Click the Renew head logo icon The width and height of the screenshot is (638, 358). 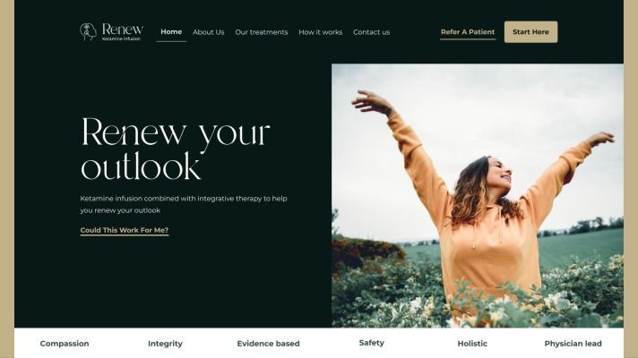(88, 31)
